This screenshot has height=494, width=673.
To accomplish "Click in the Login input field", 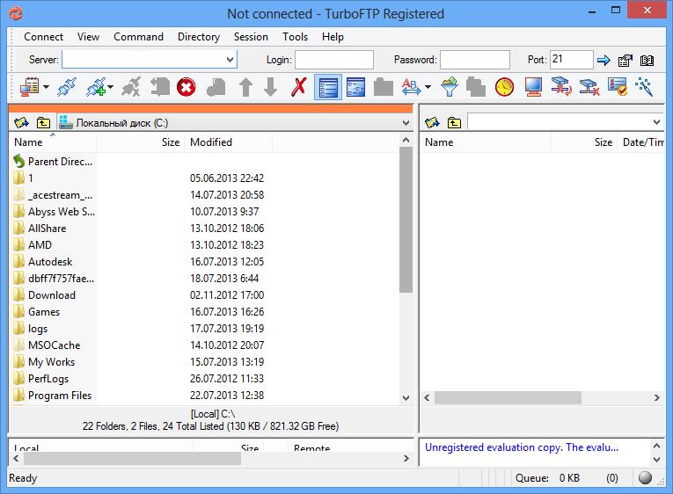I will click(333, 60).
